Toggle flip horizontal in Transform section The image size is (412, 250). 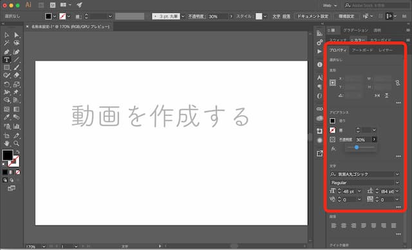tap(377, 95)
